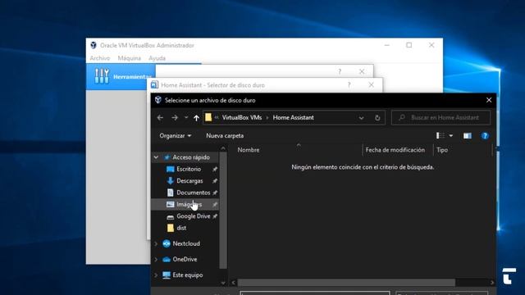Unpin Escritorio pin icon

215,170
